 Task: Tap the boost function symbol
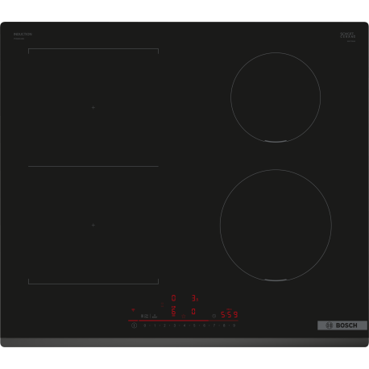point(155,316)
